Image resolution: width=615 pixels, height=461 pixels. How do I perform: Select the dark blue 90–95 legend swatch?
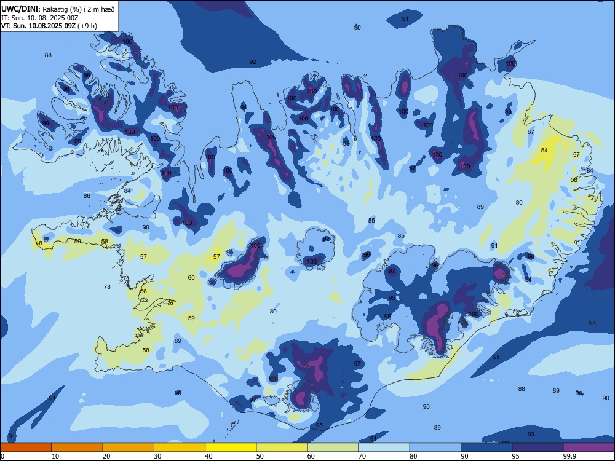point(486,447)
